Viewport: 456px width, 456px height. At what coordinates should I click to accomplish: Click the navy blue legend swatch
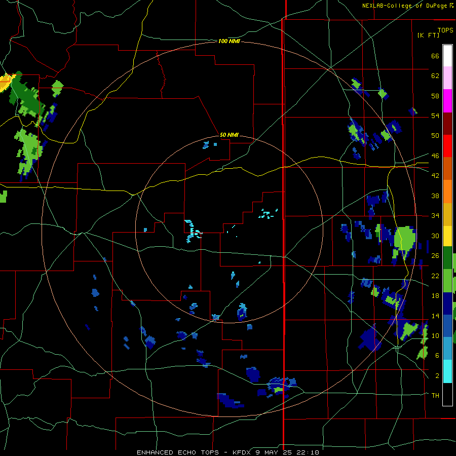point(447,303)
